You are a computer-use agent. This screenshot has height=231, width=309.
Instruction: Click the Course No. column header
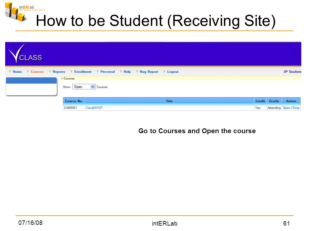click(74, 101)
